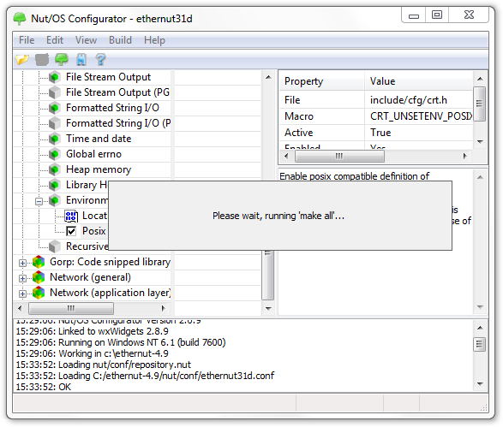The image size is (503, 427).
Task: Click the green cube beside File Stream Output
Action: click(55, 77)
